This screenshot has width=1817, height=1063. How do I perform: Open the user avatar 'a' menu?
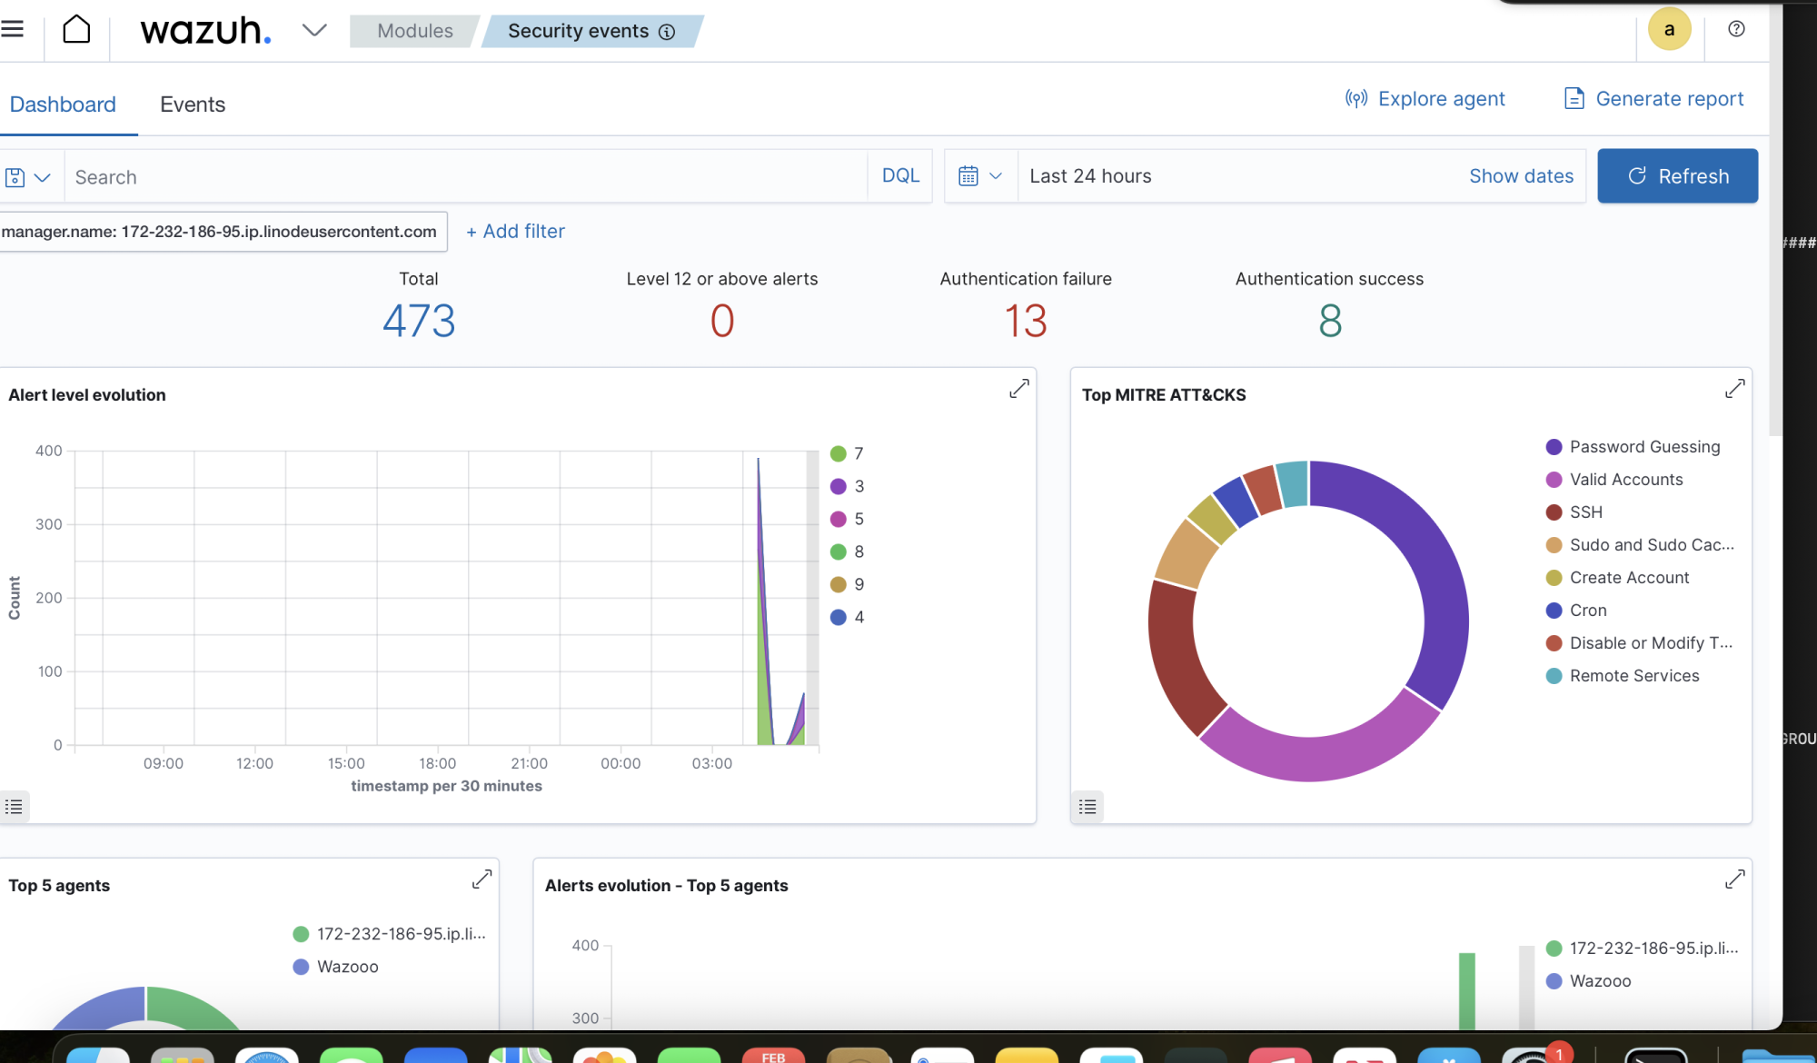(x=1669, y=29)
